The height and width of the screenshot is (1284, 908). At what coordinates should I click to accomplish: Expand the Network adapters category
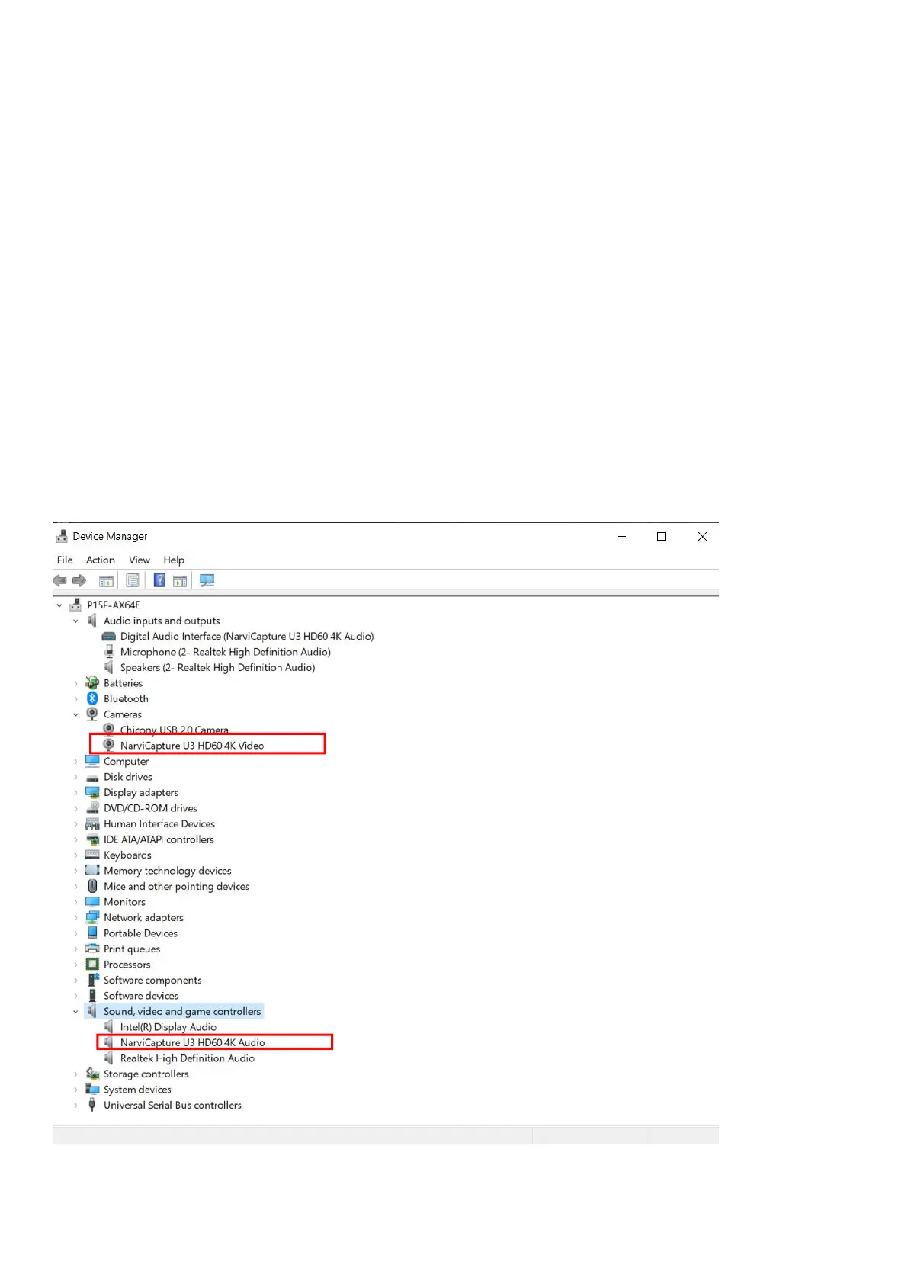(x=75, y=918)
